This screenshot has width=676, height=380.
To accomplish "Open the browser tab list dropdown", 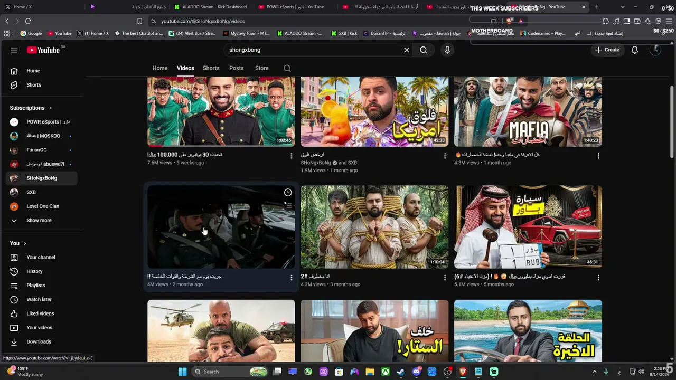I will tap(623, 7).
